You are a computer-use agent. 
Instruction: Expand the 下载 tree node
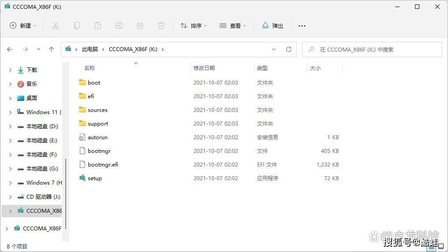(10, 70)
